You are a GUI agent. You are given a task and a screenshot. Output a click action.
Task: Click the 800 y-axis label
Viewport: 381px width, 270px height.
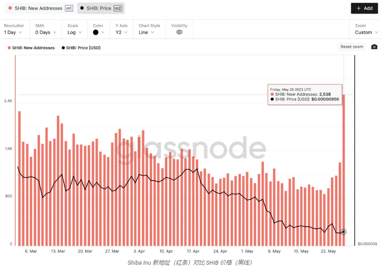tap(8, 196)
